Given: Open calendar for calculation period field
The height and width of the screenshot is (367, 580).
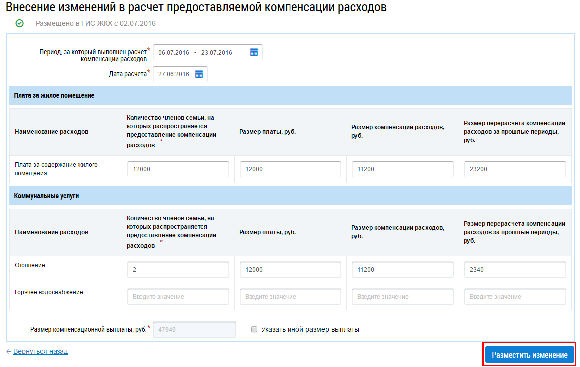Looking at the screenshot, I should 254,52.
